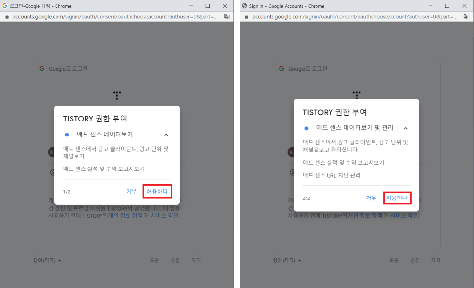Screen dimensions: 474x288
Task: Click 허용하다 in the 1/2 permission dialog
Action: [x=157, y=191]
